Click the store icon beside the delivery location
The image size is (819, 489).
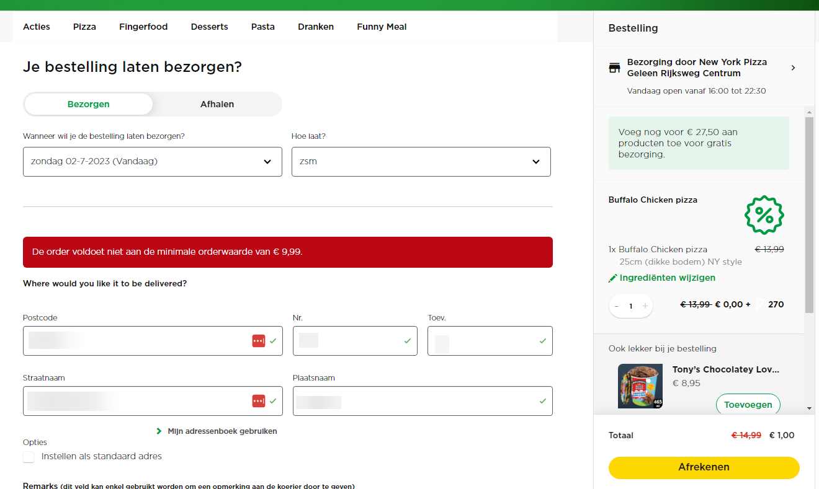click(614, 68)
